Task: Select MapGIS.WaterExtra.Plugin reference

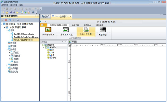Action: 26,37
